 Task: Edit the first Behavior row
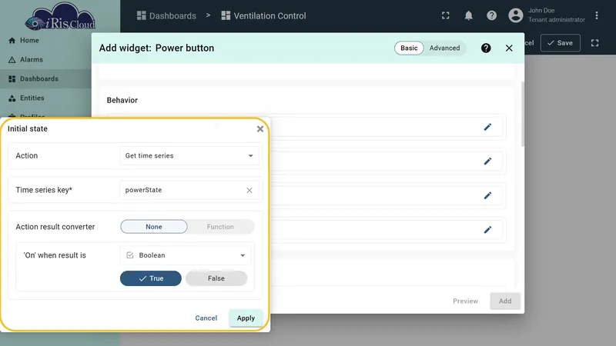click(487, 127)
